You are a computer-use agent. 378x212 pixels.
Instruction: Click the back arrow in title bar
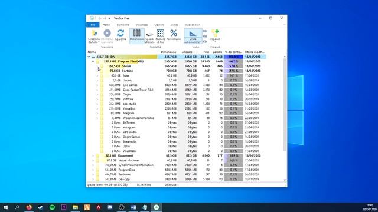click(x=100, y=18)
